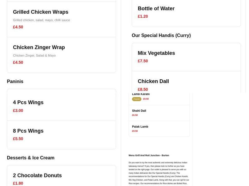Click the £7.50 price for Mix Vegetables
The image size is (249, 186).
tap(143, 61)
